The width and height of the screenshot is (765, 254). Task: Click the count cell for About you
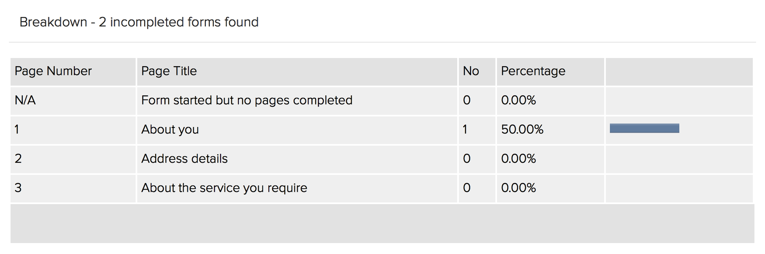coord(465,129)
